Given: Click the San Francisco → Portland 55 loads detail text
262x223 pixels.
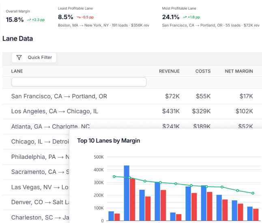Looking at the screenshot, I should [x=211, y=26].
